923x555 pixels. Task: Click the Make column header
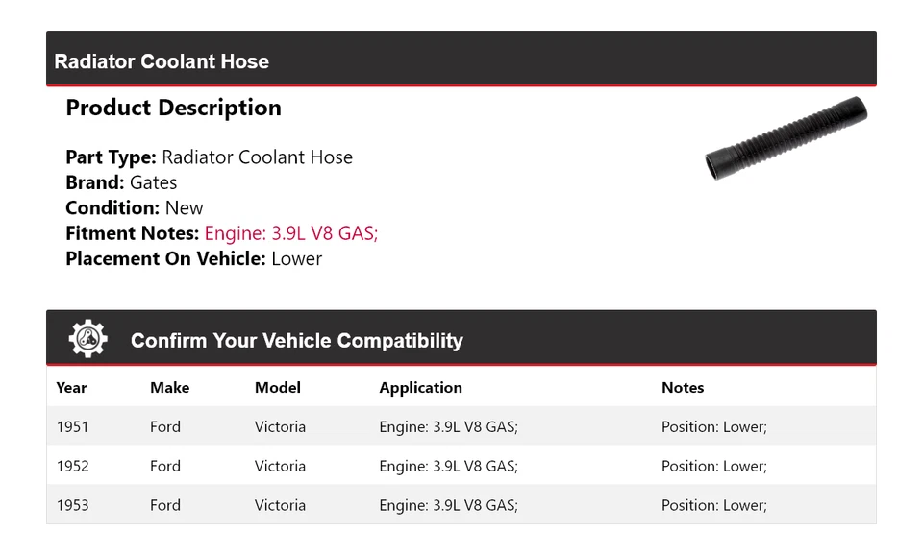coord(169,388)
